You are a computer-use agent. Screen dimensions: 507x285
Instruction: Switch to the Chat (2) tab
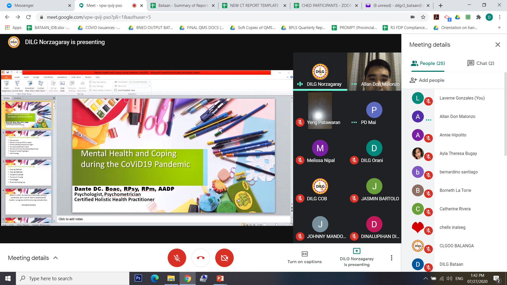pos(481,63)
